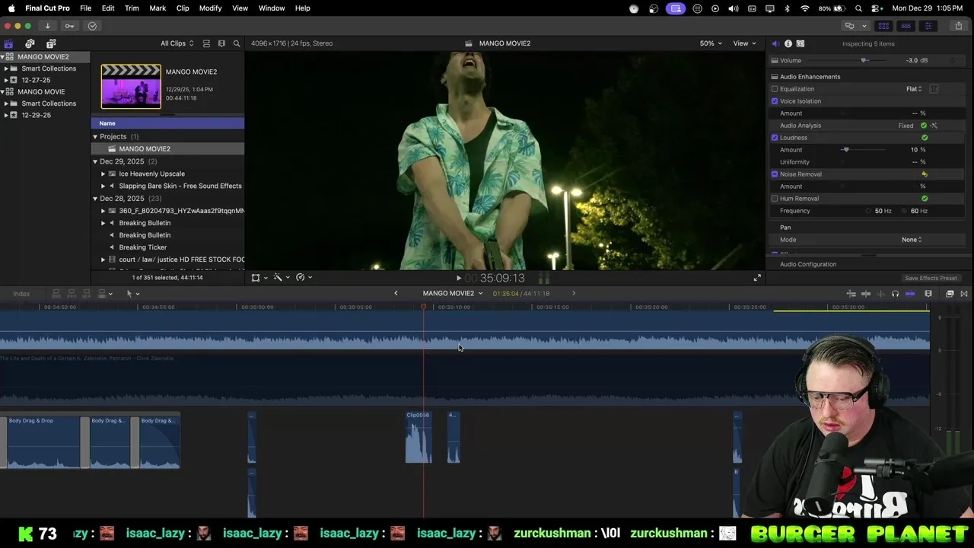The height and width of the screenshot is (548, 974).
Task: Open the All Clips filter dropdown
Action: point(177,43)
